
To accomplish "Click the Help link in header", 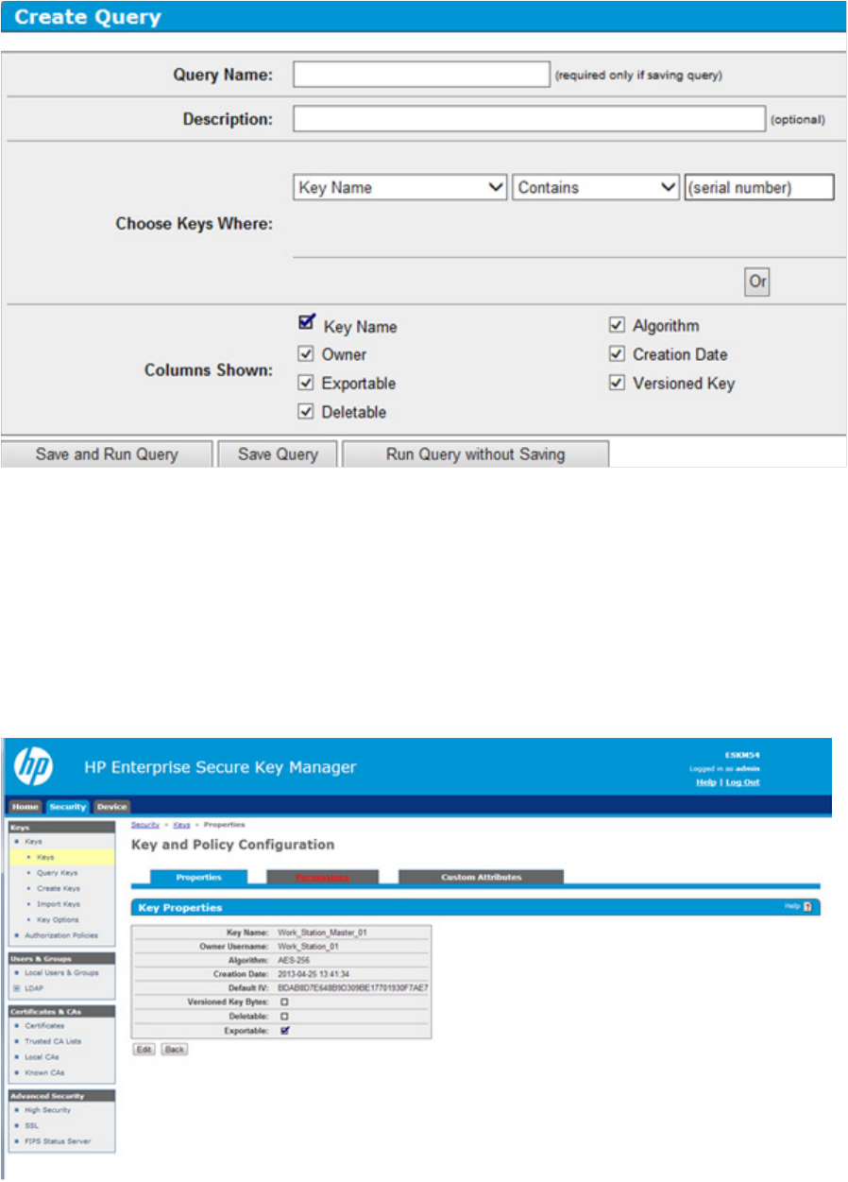I will pyautogui.click(x=705, y=782).
